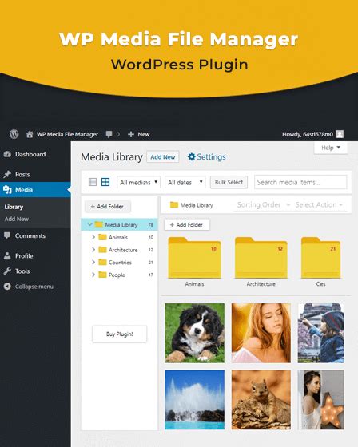Select Library submenu item

pyautogui.click(x=14, y=207)
